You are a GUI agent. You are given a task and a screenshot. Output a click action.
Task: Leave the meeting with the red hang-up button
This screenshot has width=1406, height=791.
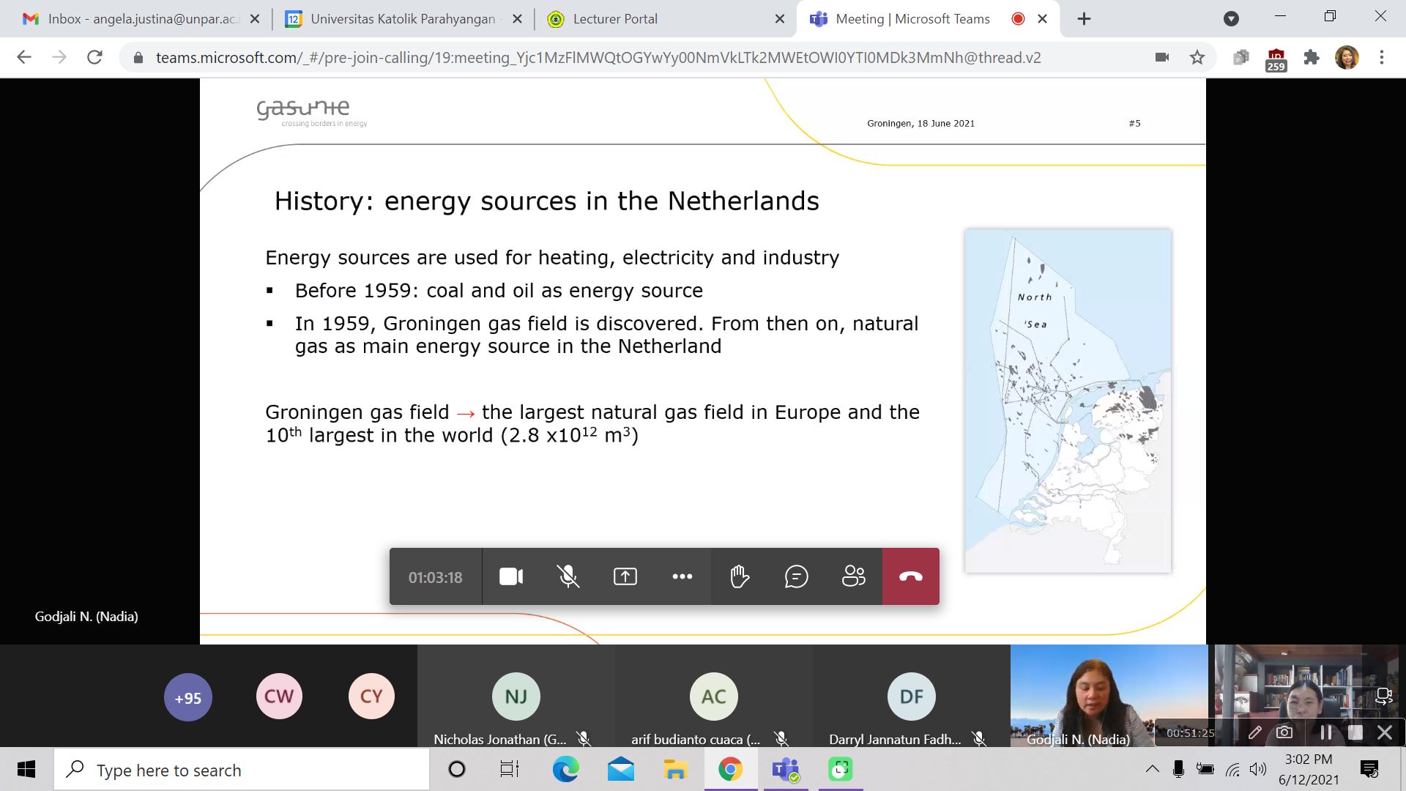pyautogui.click(x=911, y=576)
